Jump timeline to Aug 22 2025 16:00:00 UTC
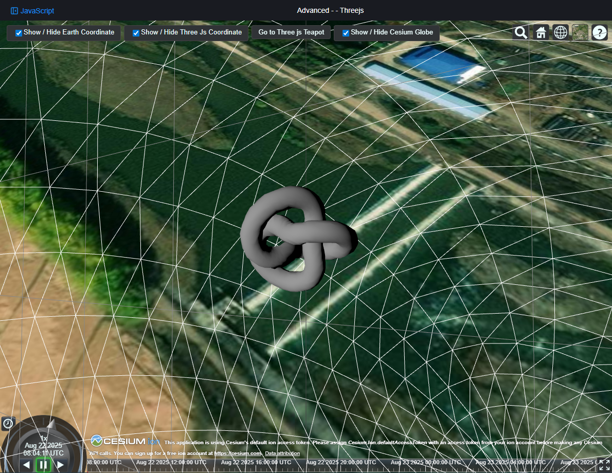This screenshot has height=473, width=612. [x=256, y=463]
